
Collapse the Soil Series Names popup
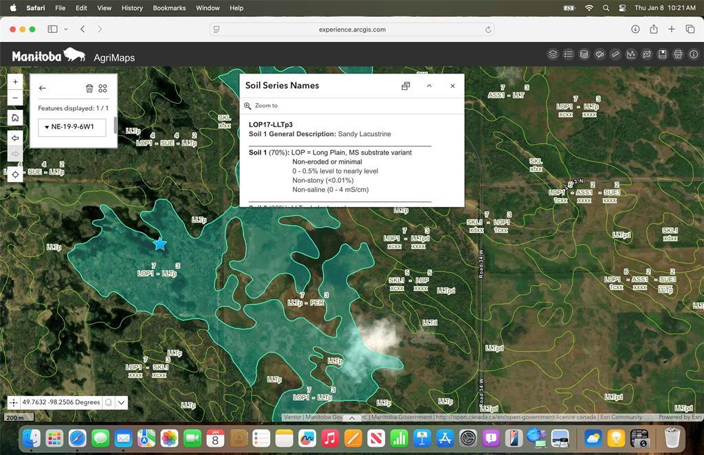[429, 86]
